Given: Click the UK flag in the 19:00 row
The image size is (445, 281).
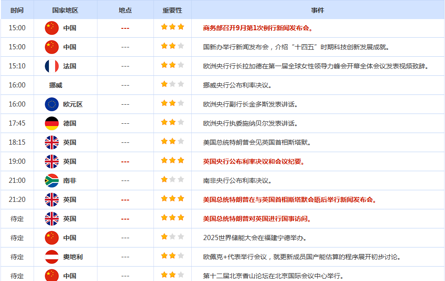Looking at the screenshot, I should [x=52, y=161].
